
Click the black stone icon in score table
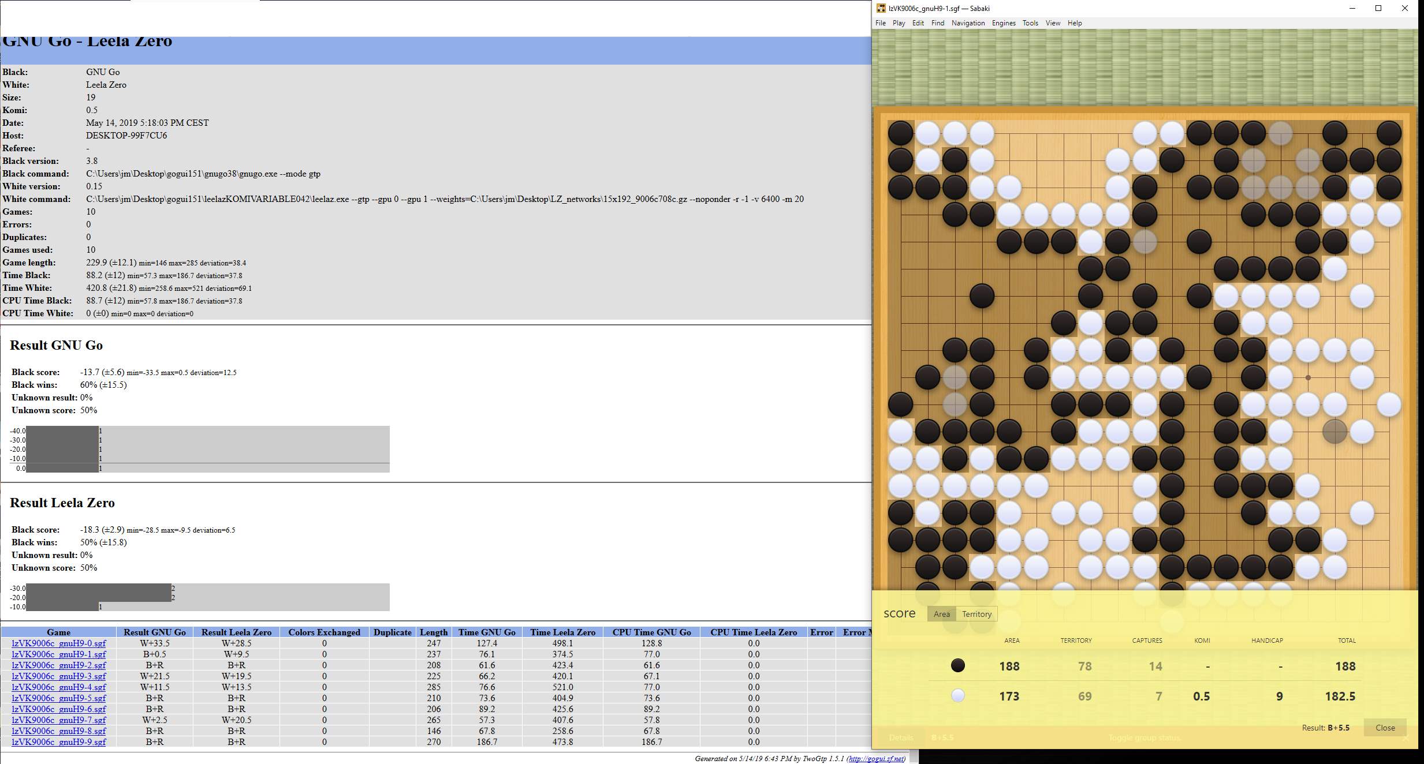957,665
